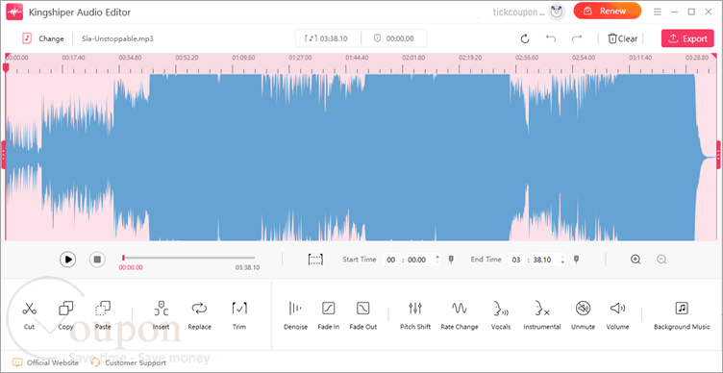Screen dimensions: 723x373
Task: Click the playhead marker at 00:00.00
Action: coord(6,67)
